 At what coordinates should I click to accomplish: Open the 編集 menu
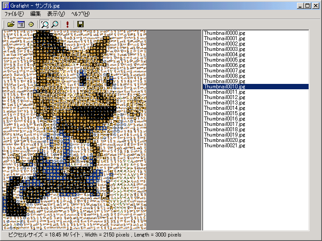[35, 14]
